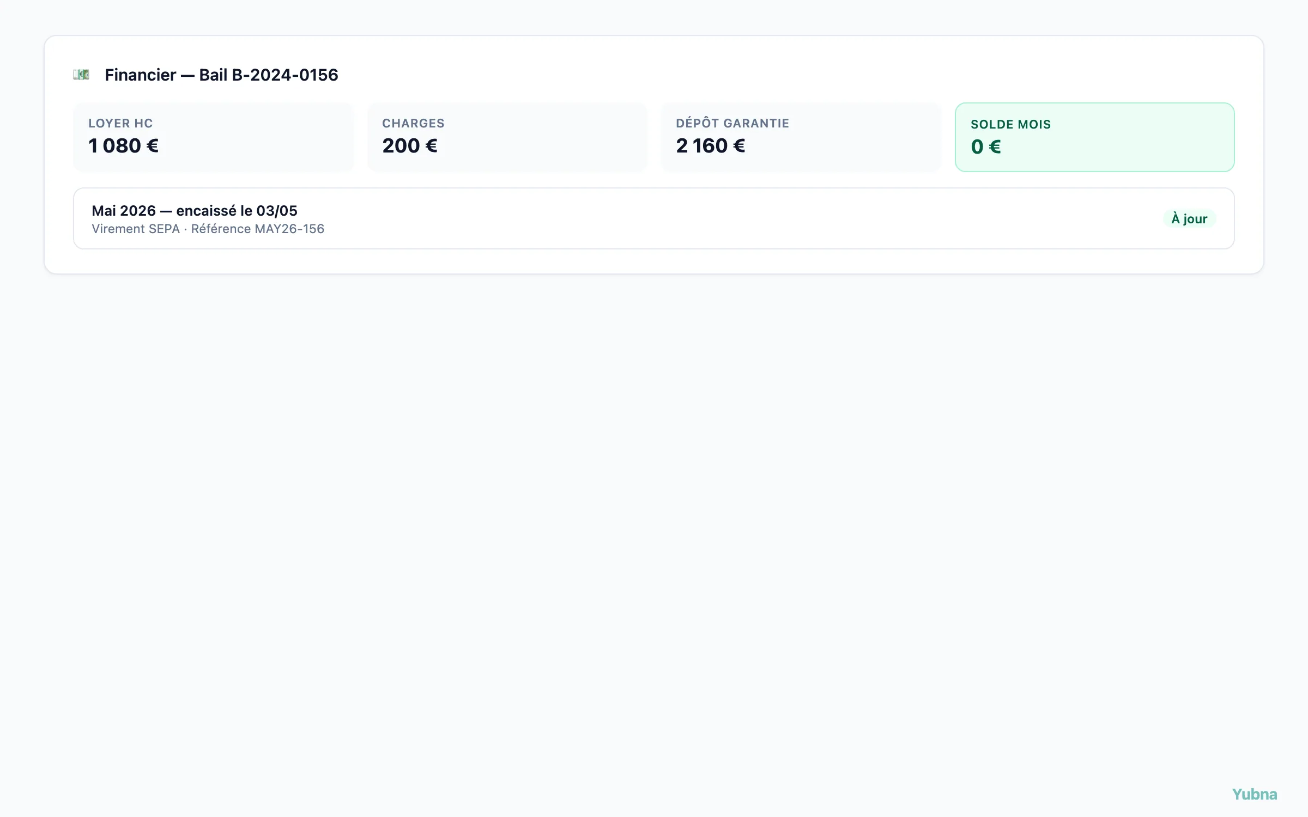Click the CHARGES label
Image resolution: width=1308 pixels, height=817 pixels.
tap(413, 124)
